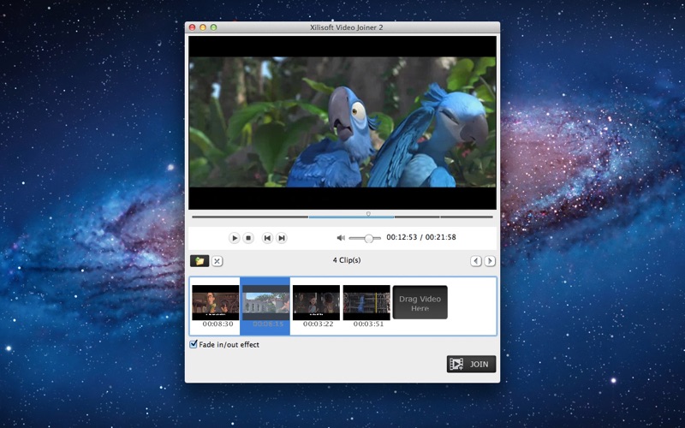Image resolution: width=685 pixels, height=428 pixels.
Task: Click the playhead marker on the timeline
Action: point(368,214)
